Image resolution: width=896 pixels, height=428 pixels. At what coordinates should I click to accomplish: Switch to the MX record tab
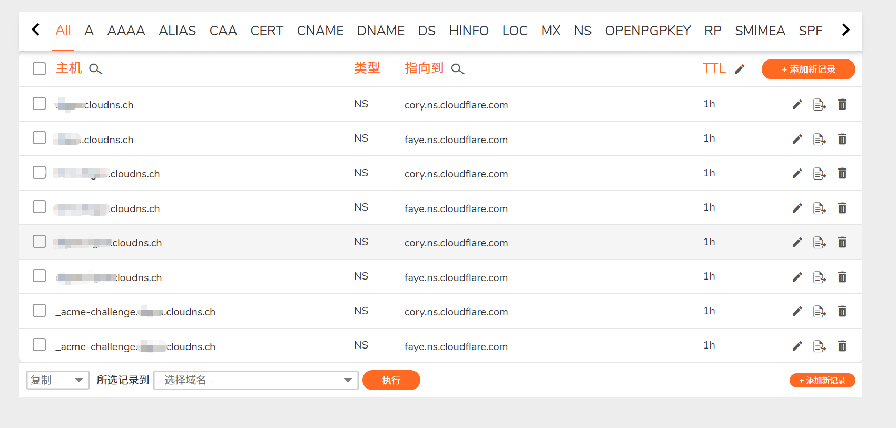(550, 31)
